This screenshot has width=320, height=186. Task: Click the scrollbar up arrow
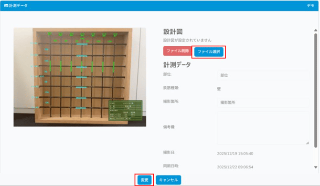[x=316, y=30]
